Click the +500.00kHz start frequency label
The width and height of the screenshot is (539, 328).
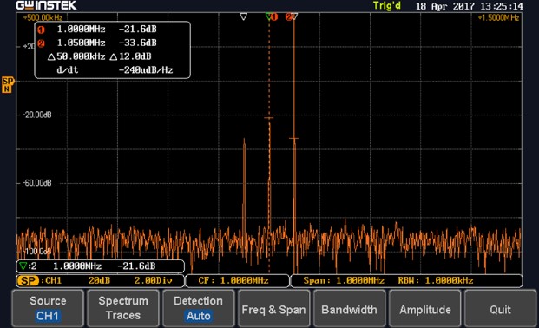[x=43, y=17]
